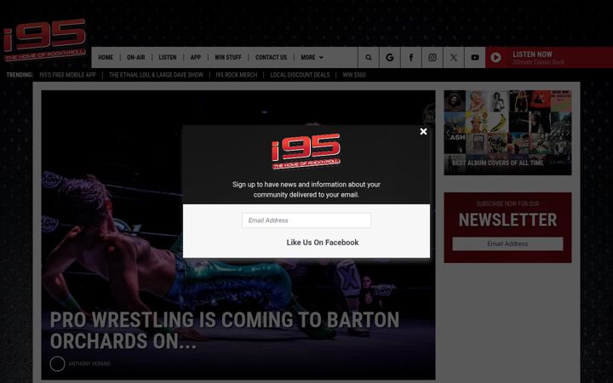The width and height of the screenshot is (613, 383).
Task: Open the Win Stuff menu
Action: coord(228,58)
